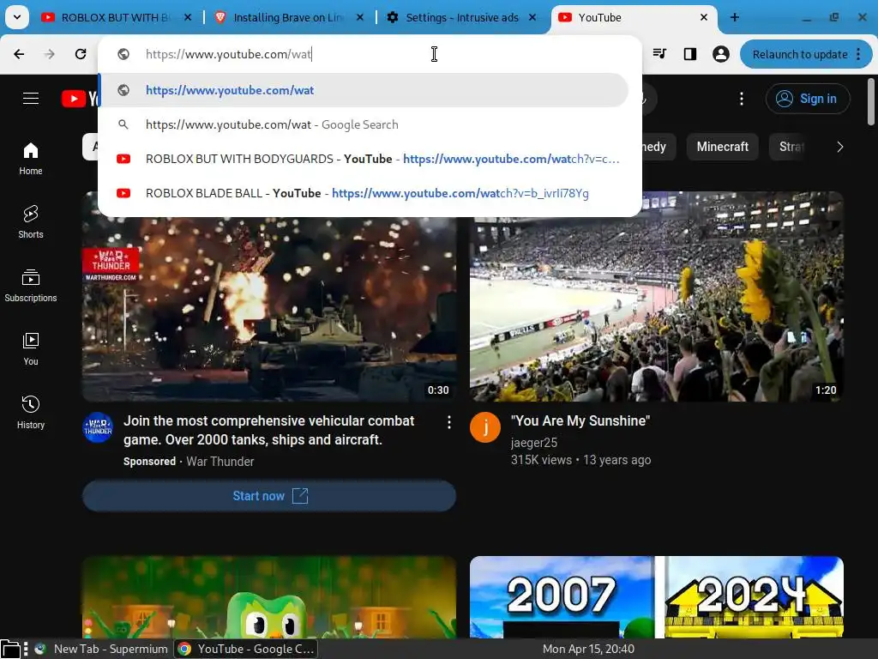This screenshot has width=878, height=659.
Task: Toggle the browser side panel icon
Action: [690, 54]
